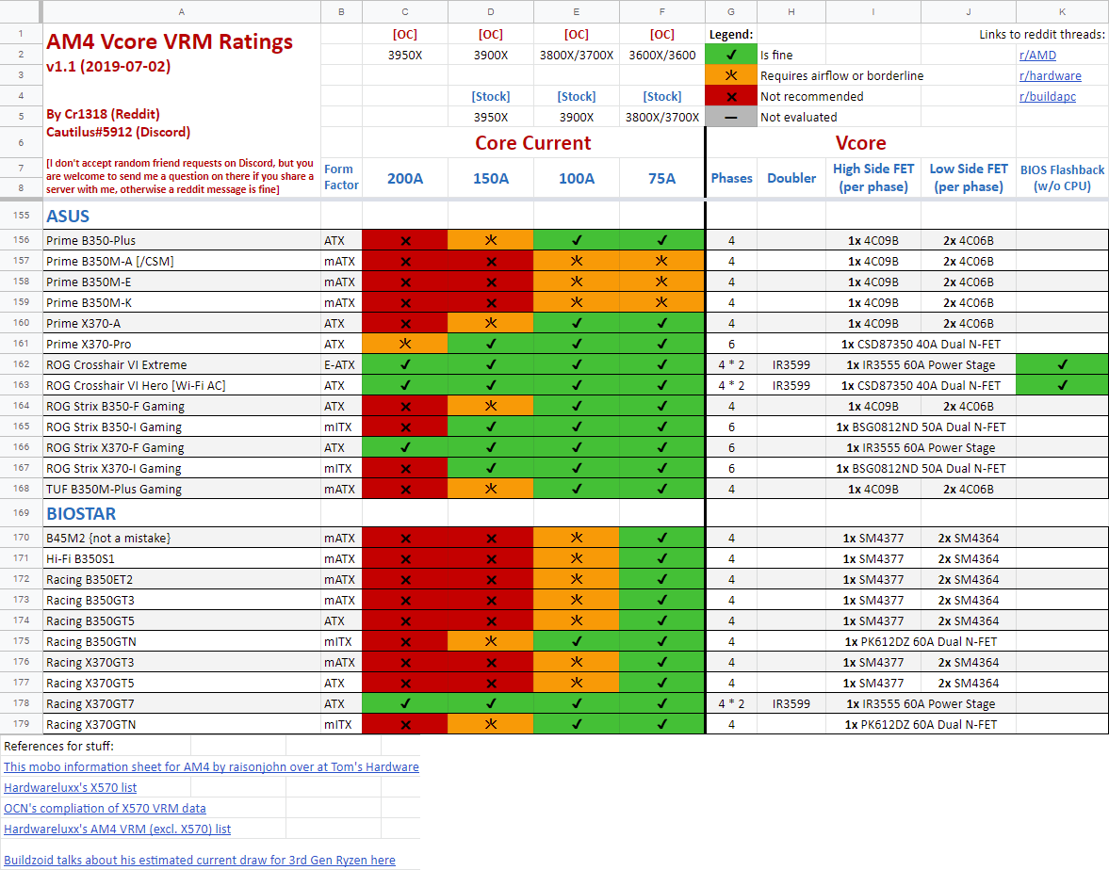Select the 'Prime X370-Pro' cell

tap(182, 345)
